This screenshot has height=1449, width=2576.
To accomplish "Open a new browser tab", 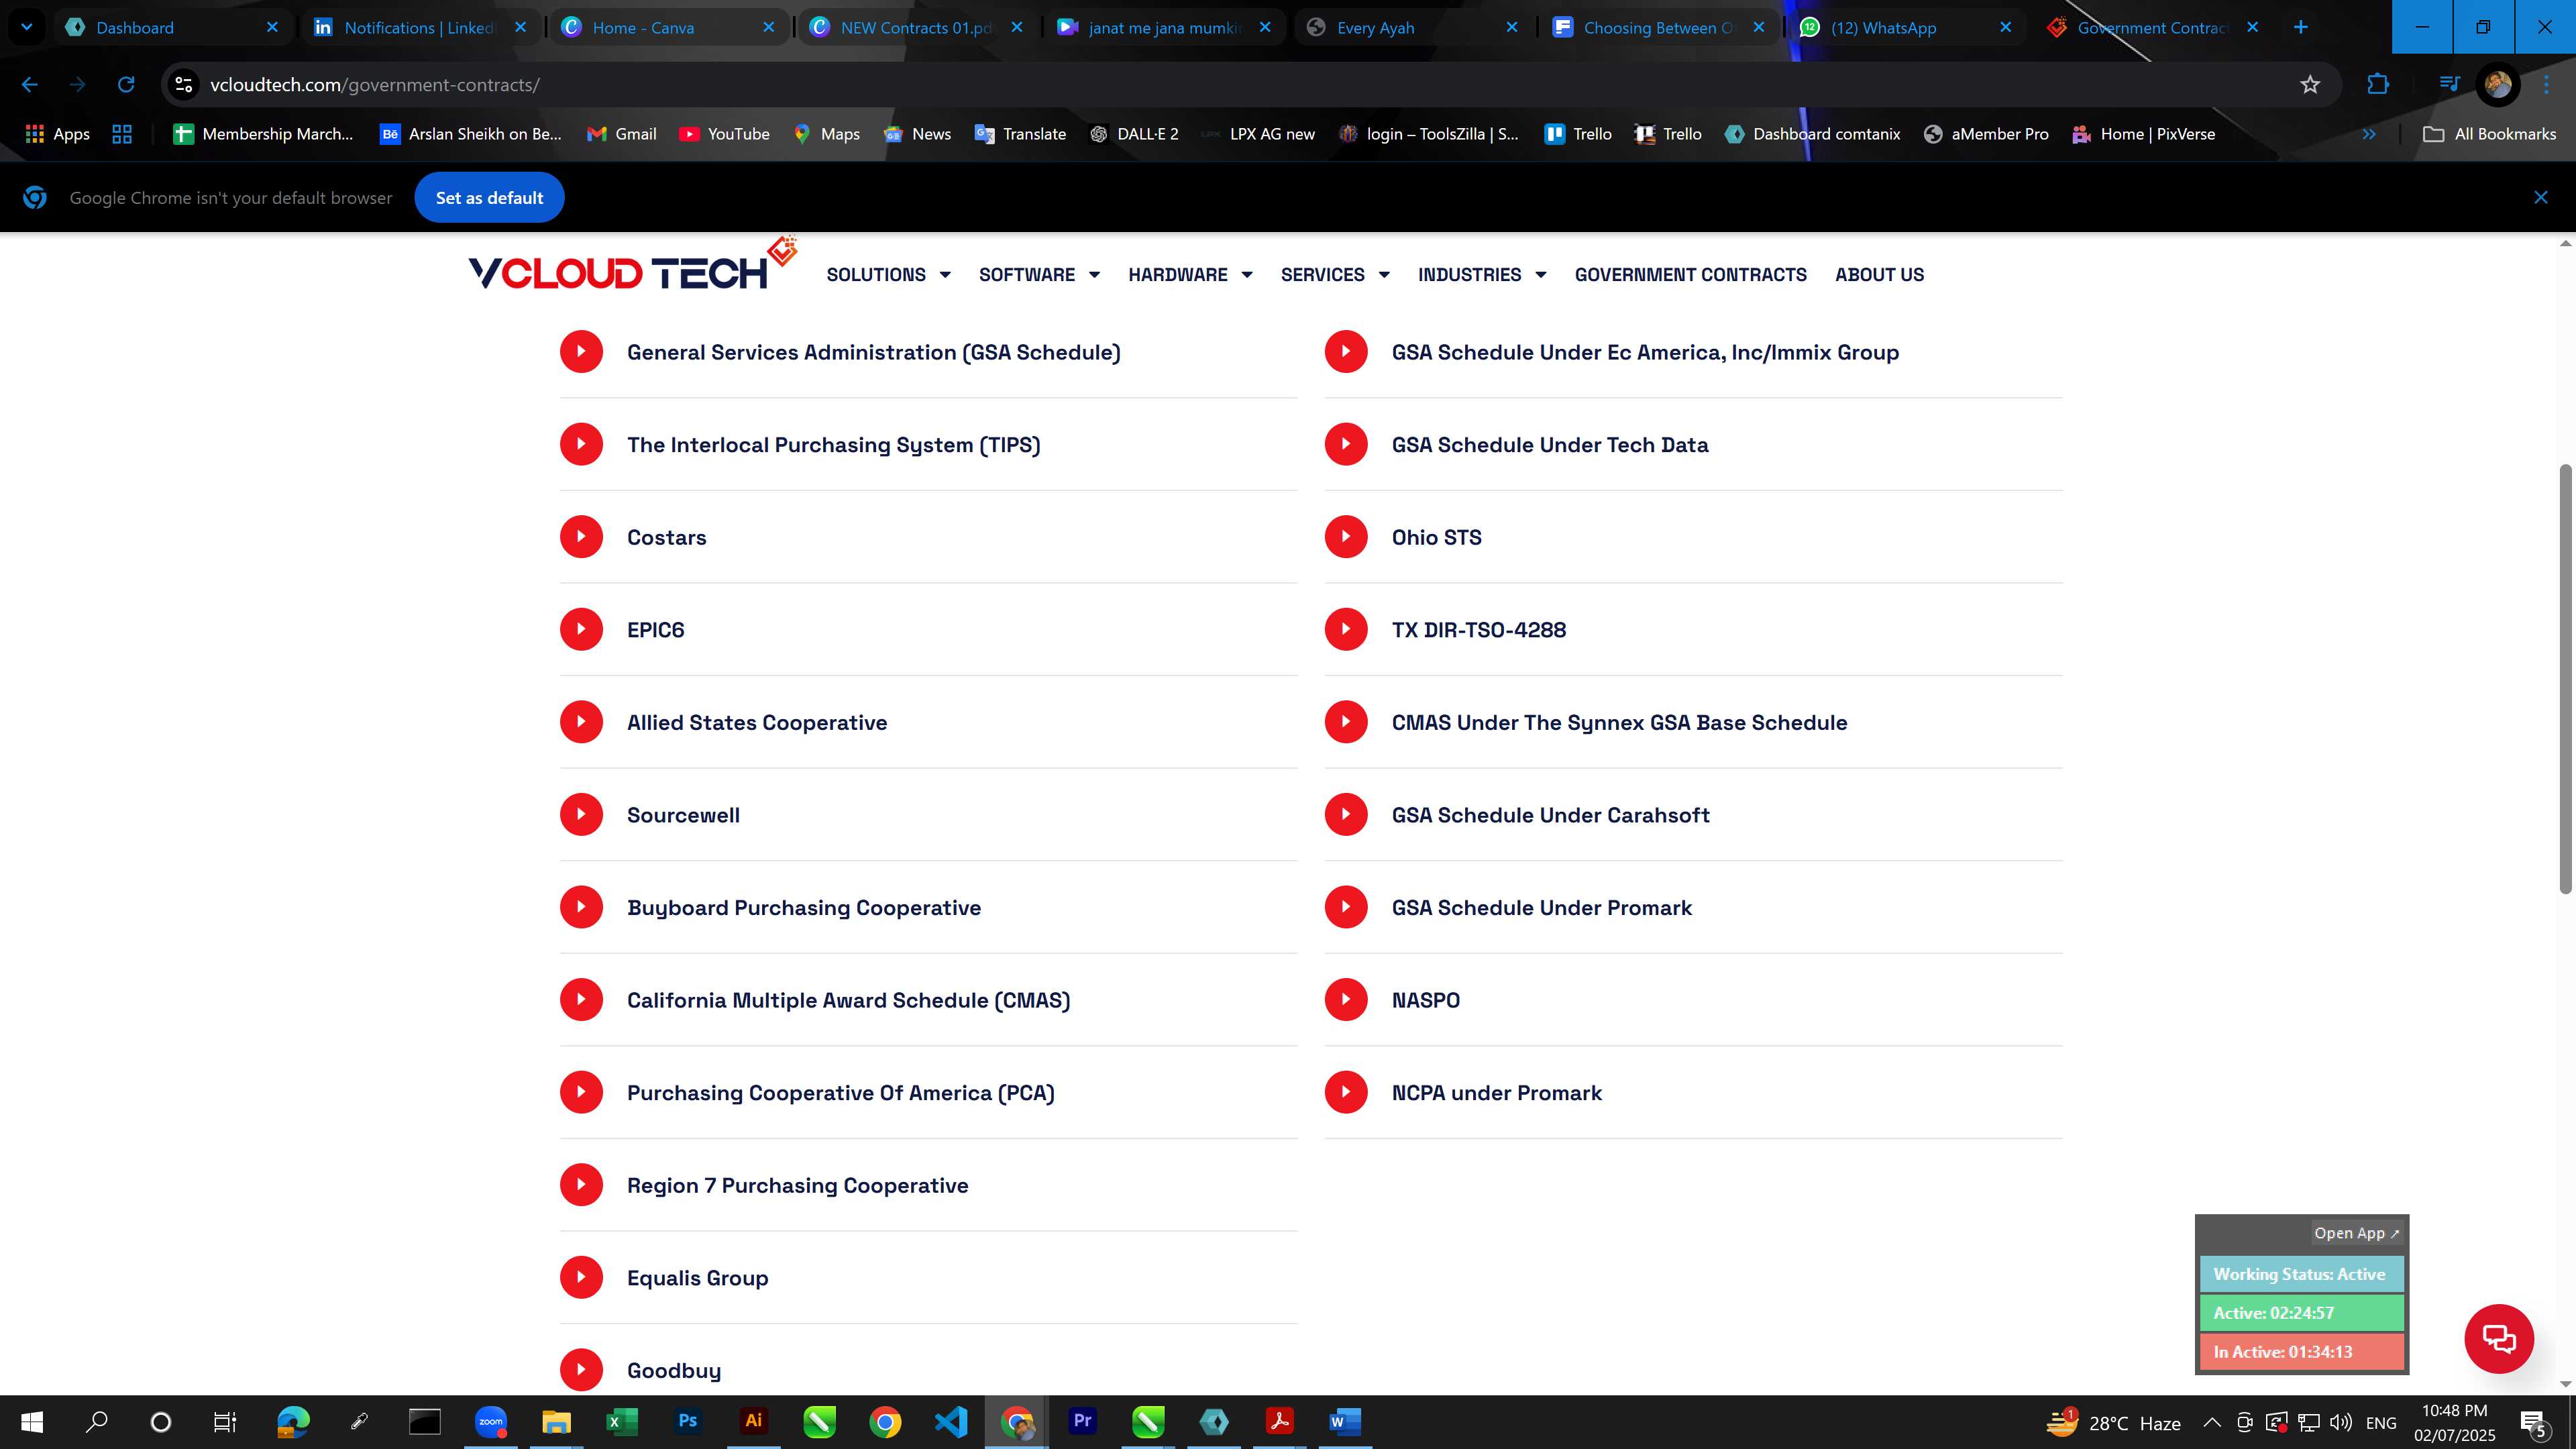I will coord(2300,27).
